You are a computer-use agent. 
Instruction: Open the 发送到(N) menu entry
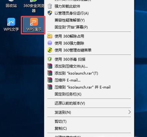tap(89, 112)
